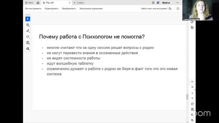Click the line не могут перевести знания

(92, 53)
